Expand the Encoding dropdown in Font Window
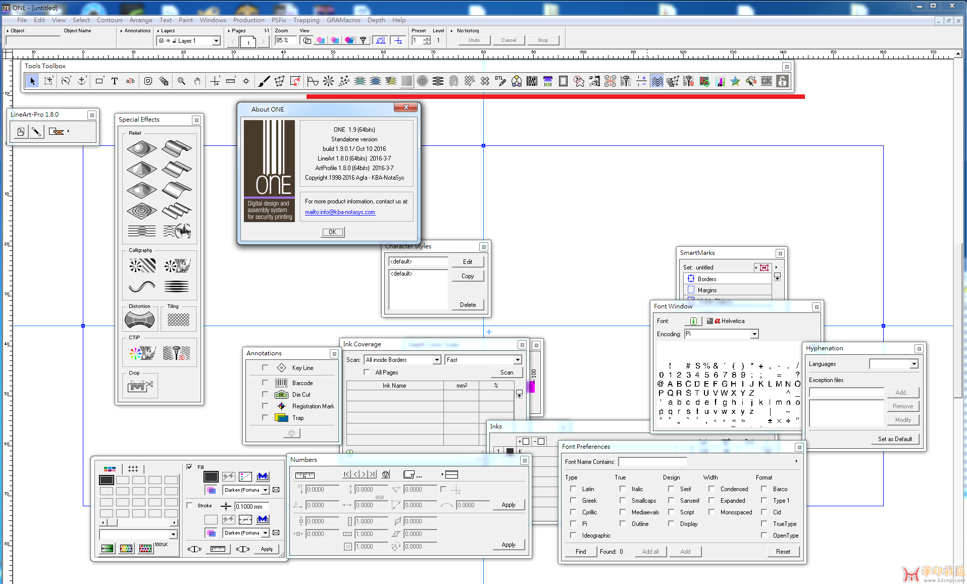Image resolution: width=967 pixels, height=584 pixels. point(754,334)
